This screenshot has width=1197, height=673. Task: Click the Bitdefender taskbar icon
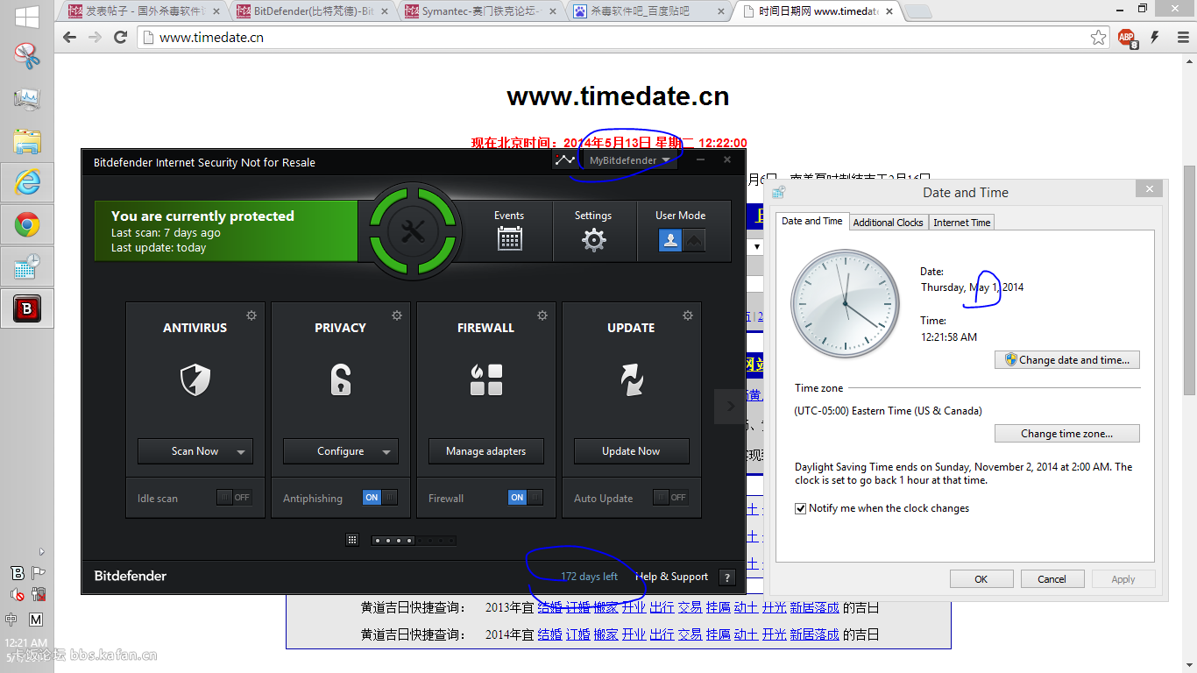(27, 308)
